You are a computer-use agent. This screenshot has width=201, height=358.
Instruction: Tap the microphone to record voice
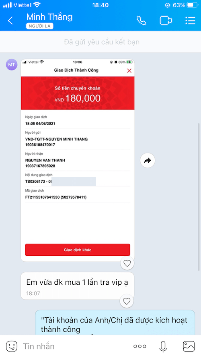163,346
